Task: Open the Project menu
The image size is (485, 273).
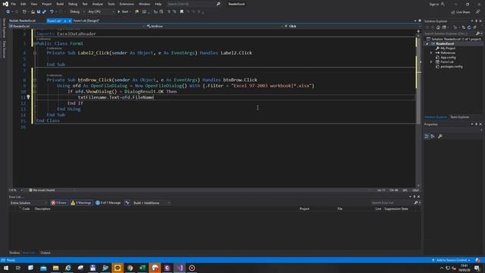Action: click(x=47, y=4)
